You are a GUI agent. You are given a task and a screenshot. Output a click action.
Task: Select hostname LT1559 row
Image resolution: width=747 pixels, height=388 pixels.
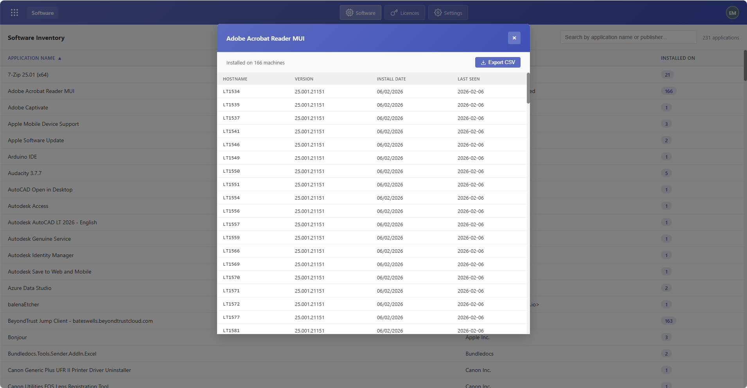(x=372, y=238)
